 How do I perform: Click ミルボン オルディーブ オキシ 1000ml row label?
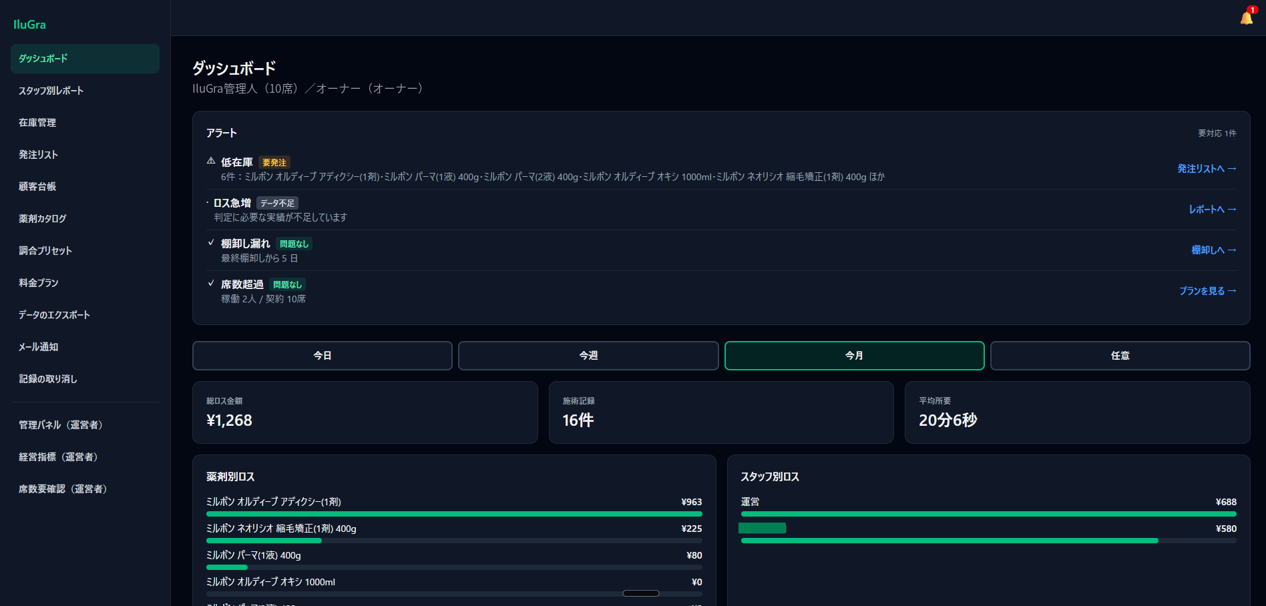click(270, 582)
